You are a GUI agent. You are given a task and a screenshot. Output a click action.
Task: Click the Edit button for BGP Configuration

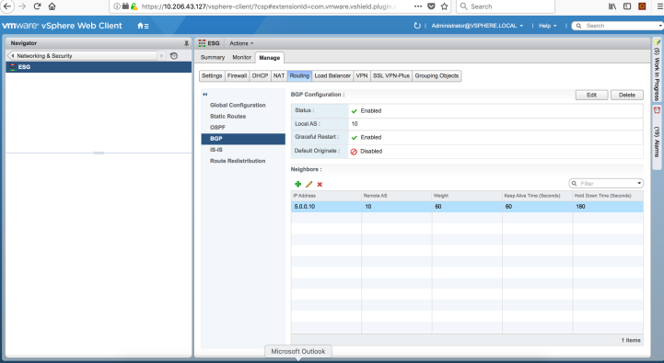point(591,95)
